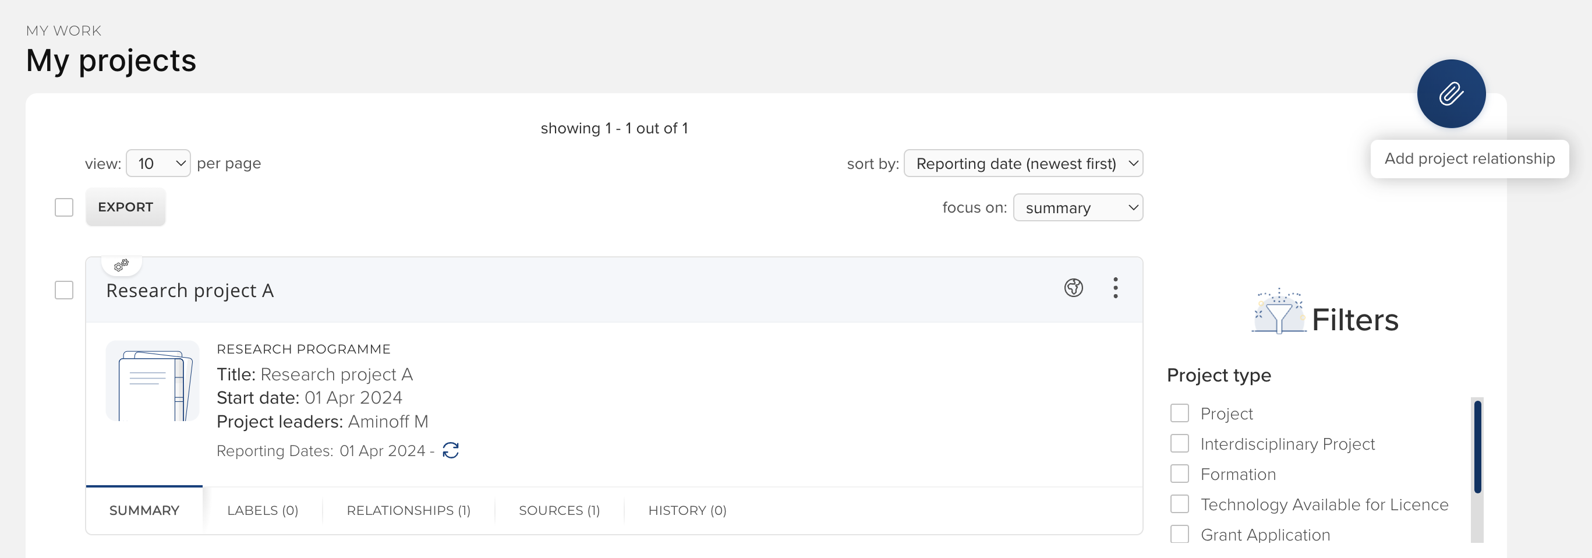1592x558 pixels.
Task: Switch to the Relationships (1) tab
Action: coord(408,510)
